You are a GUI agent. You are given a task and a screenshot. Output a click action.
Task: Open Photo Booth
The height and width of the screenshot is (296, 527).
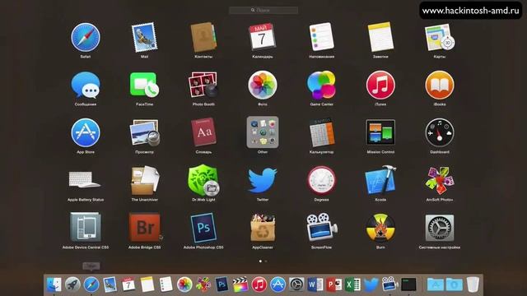pos(203,86)
